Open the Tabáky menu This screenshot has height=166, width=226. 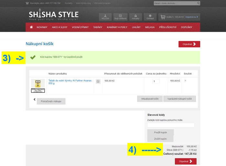pyautogui.click(x=98, y=27)
